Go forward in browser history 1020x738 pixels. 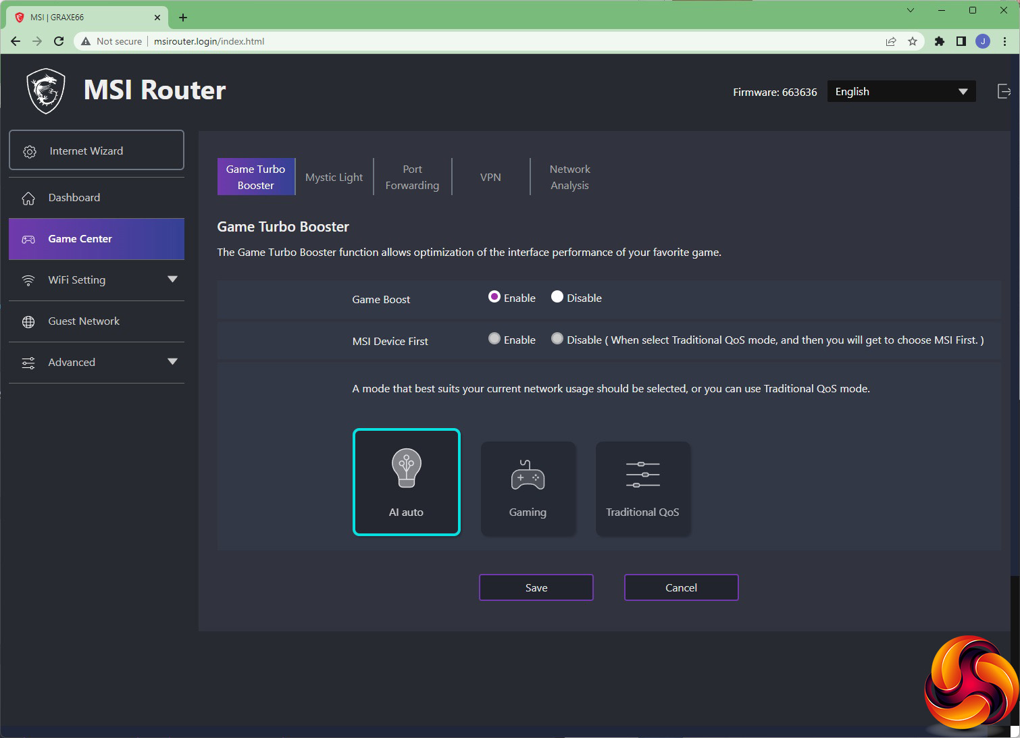click(37, 41)
